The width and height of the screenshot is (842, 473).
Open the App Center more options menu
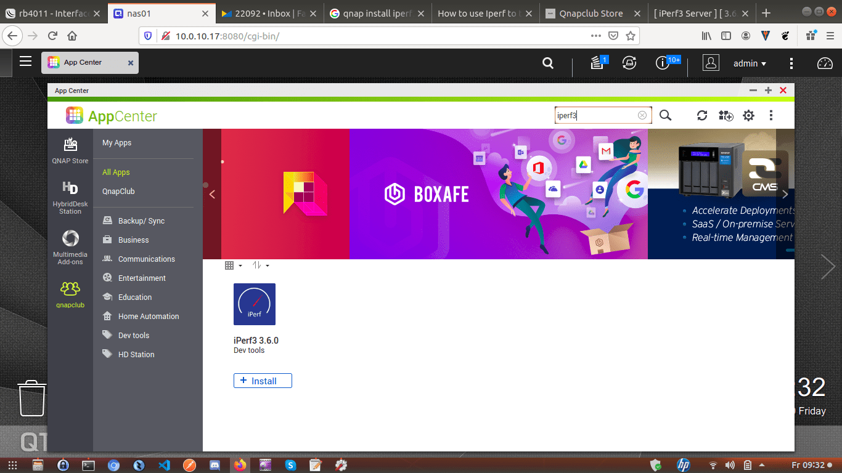point(771,115)
